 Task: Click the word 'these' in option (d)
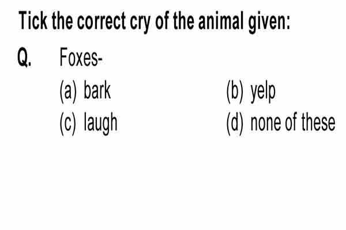point(318,122)
